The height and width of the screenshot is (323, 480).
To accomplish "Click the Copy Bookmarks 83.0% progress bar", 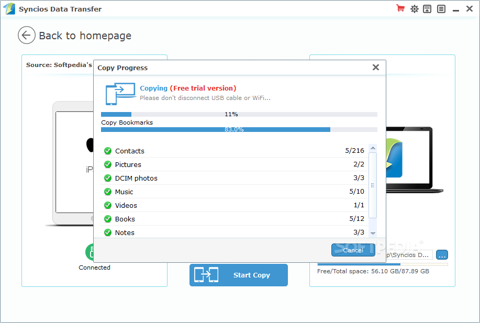I will click(x=239, y=129).
